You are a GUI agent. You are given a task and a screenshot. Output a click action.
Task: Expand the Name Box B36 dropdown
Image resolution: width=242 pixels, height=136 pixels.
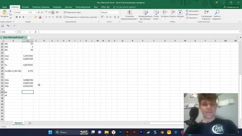pyautogui.click(x=15, y=32)
